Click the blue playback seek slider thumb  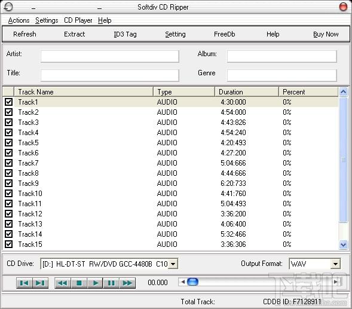pyautogui.click(x=192, y=282)
